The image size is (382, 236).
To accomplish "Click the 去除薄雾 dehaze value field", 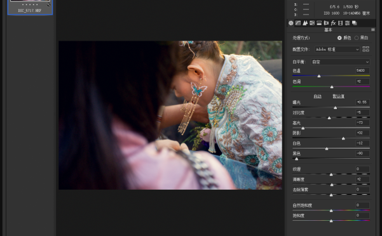I will [362, 189].
